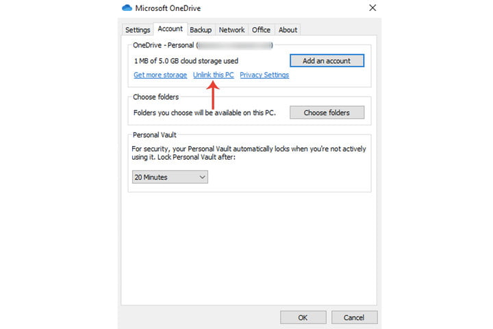This screenshot has height=329, width=493.
Task: Close the Microsoft OneDrive dialog
Action: click(x=372, y=8)
